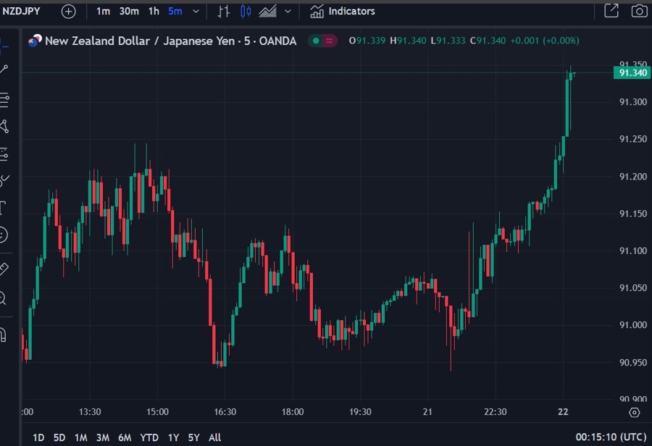Select candlestick chart style
Image resolution: width=652 pixels, height=446 pixels.
(x=245, y=11)
